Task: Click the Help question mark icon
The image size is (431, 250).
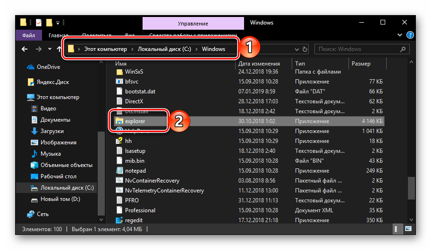Action: click(x=410, y=35)
